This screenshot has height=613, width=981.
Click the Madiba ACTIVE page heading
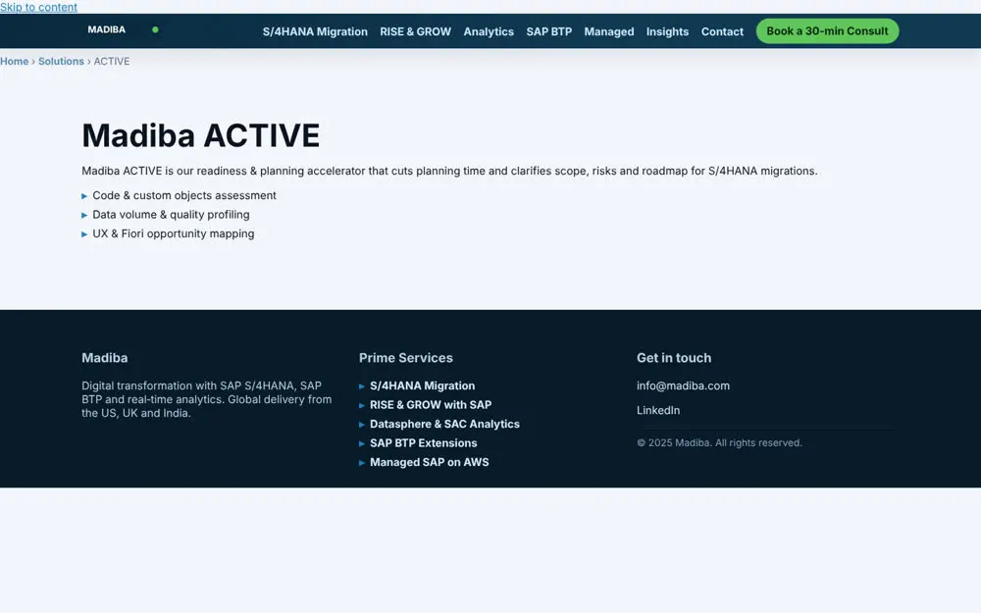click(201, 135)
